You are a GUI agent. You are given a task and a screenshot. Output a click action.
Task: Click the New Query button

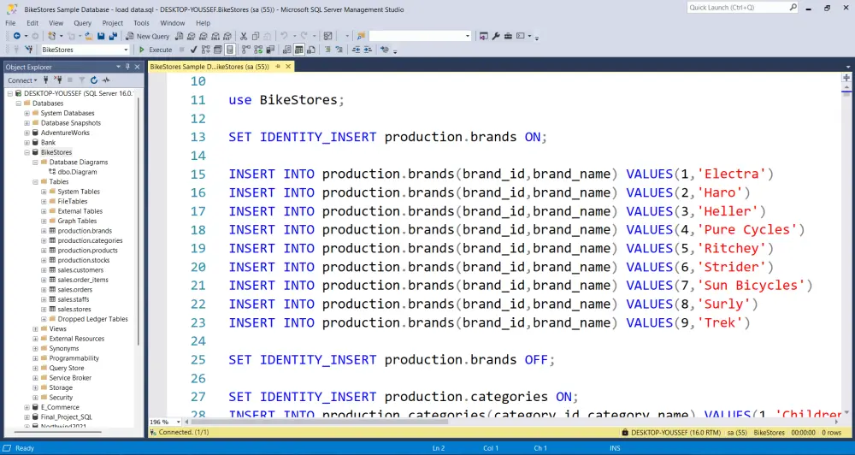(x=147, y=36)
